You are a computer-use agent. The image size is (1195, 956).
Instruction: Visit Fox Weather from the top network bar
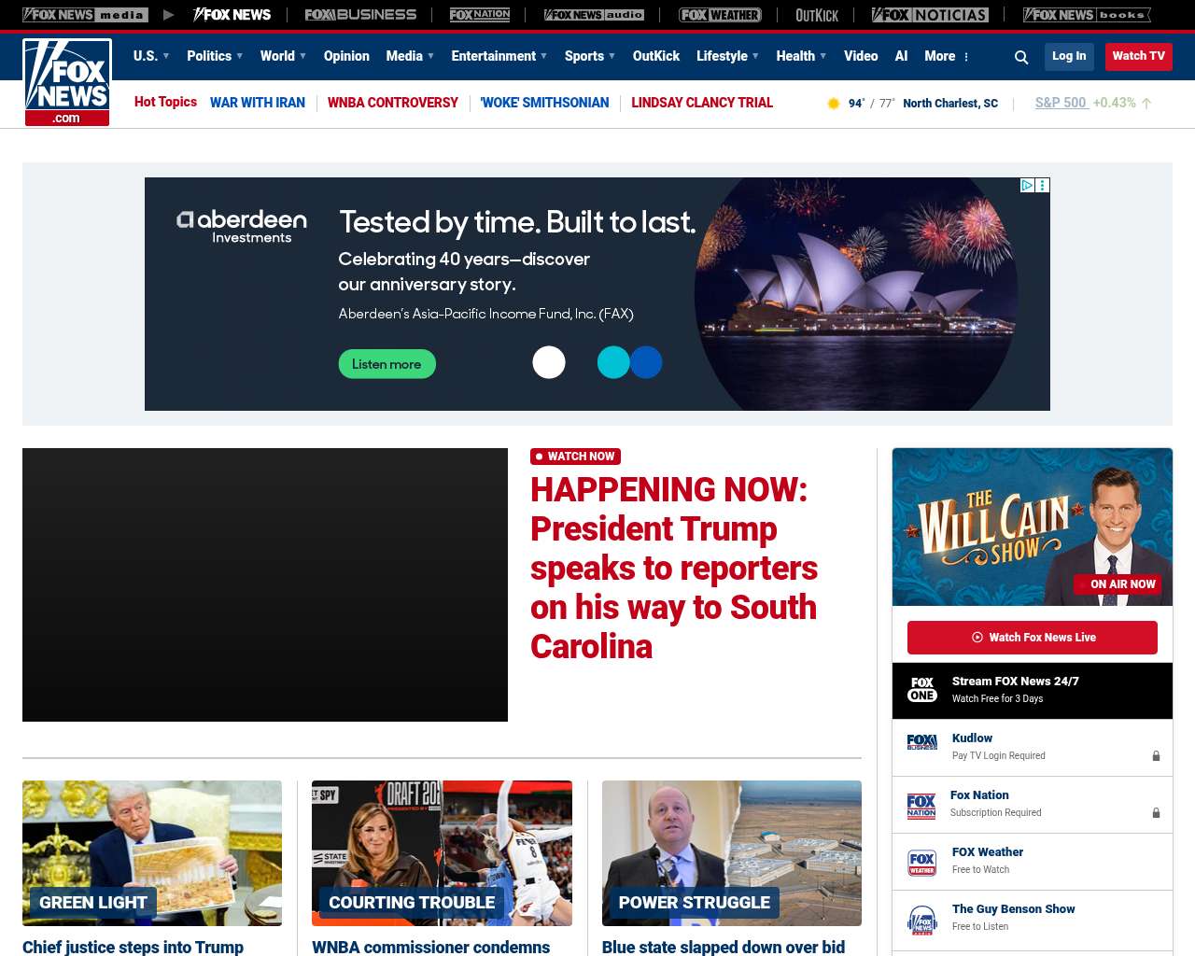click(x=720, y=15)
